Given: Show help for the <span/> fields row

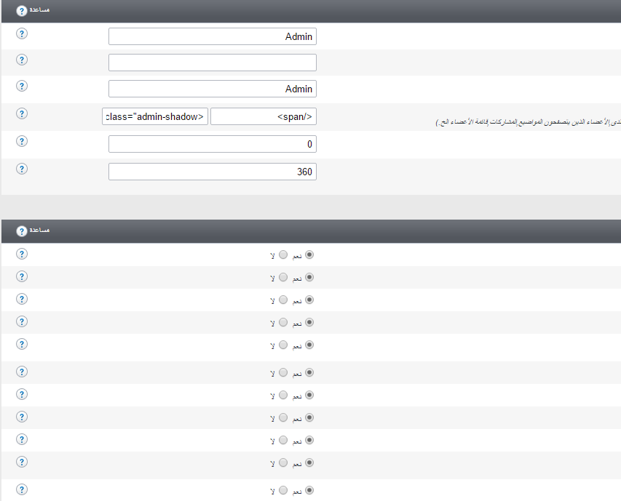Looking at the screenshot, I should 22,113.
